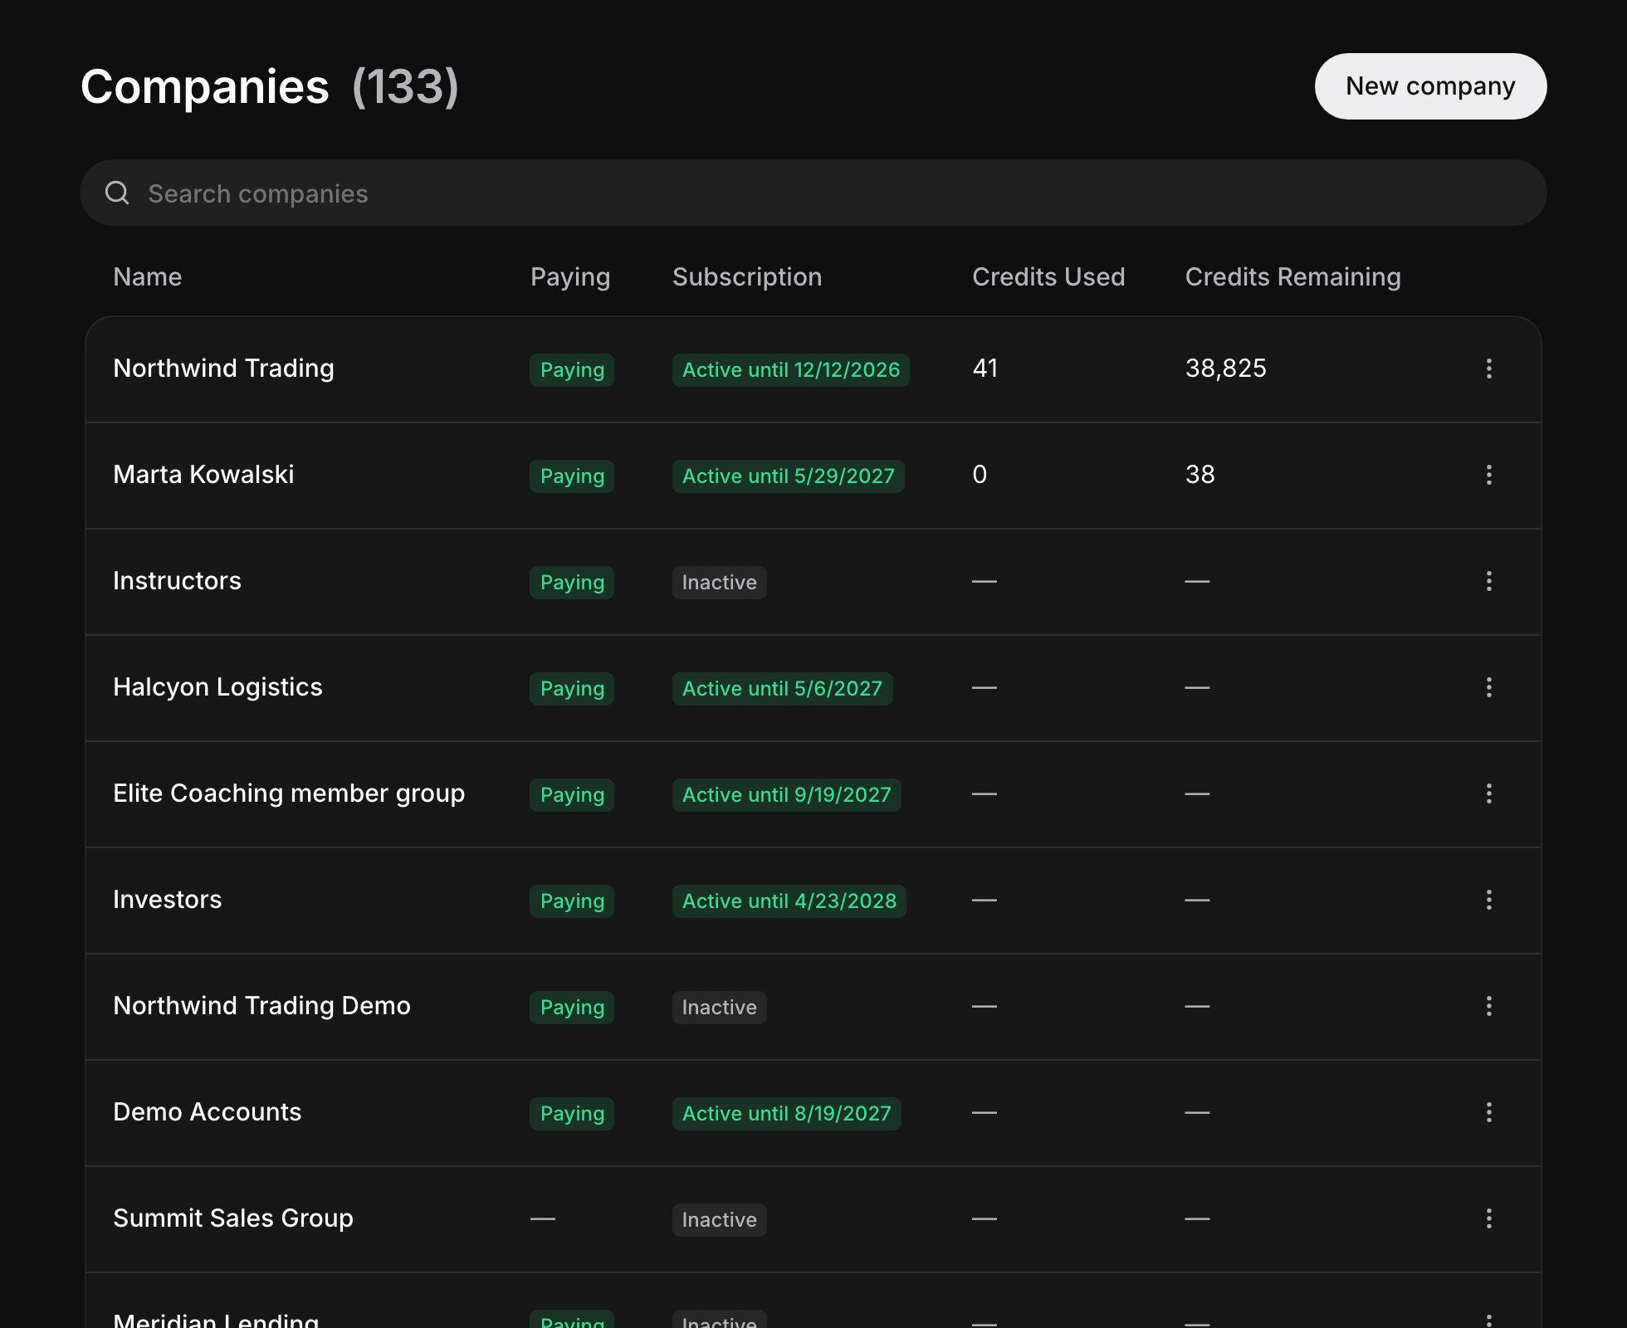1627x1328 pixels.
Task: Click the New company button
Action: [1430, 86]
